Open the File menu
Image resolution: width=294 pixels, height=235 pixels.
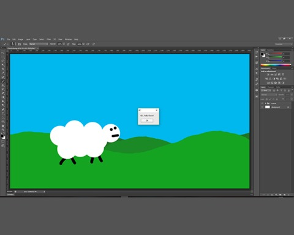[9, 39]
